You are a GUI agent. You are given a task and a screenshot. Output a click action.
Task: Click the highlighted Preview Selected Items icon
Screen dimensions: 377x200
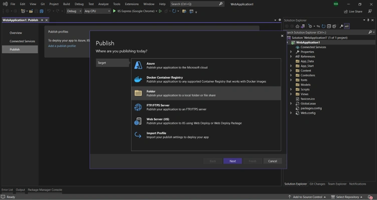click(x=347, y=26)
